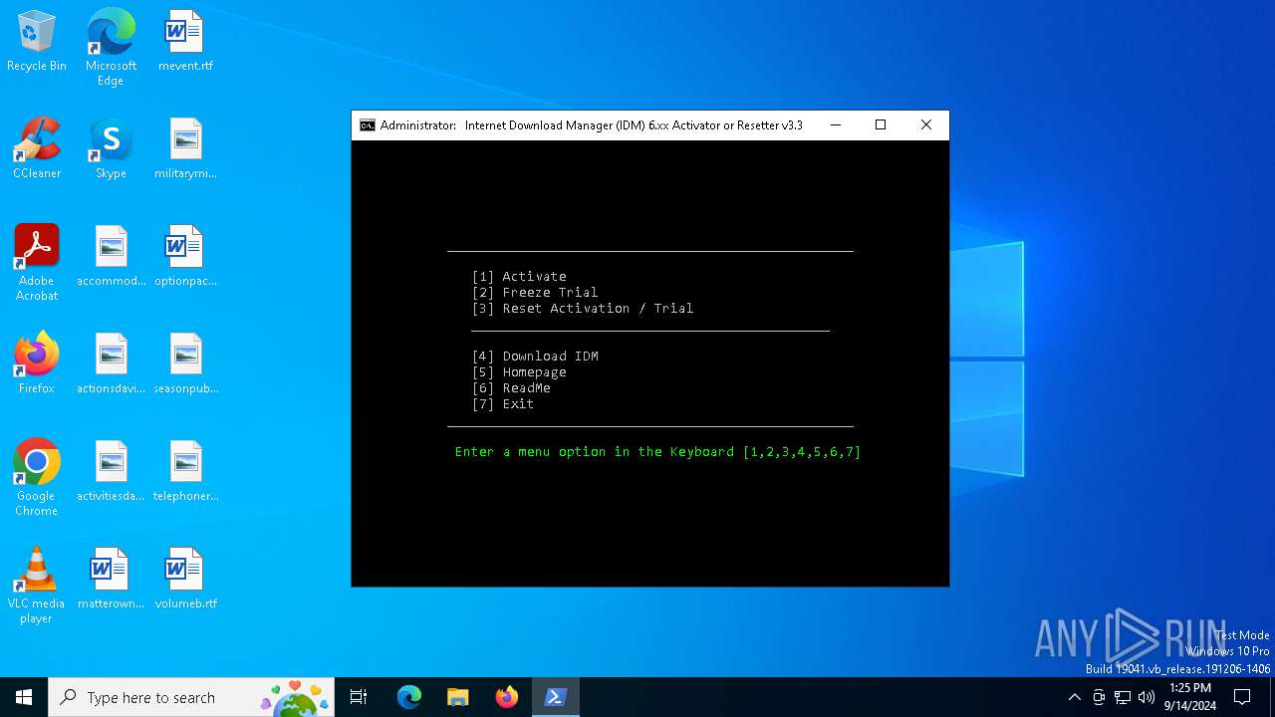Open the Skype desktop shortcut
The image size is (1275, 717).
[x=111, y=149]
